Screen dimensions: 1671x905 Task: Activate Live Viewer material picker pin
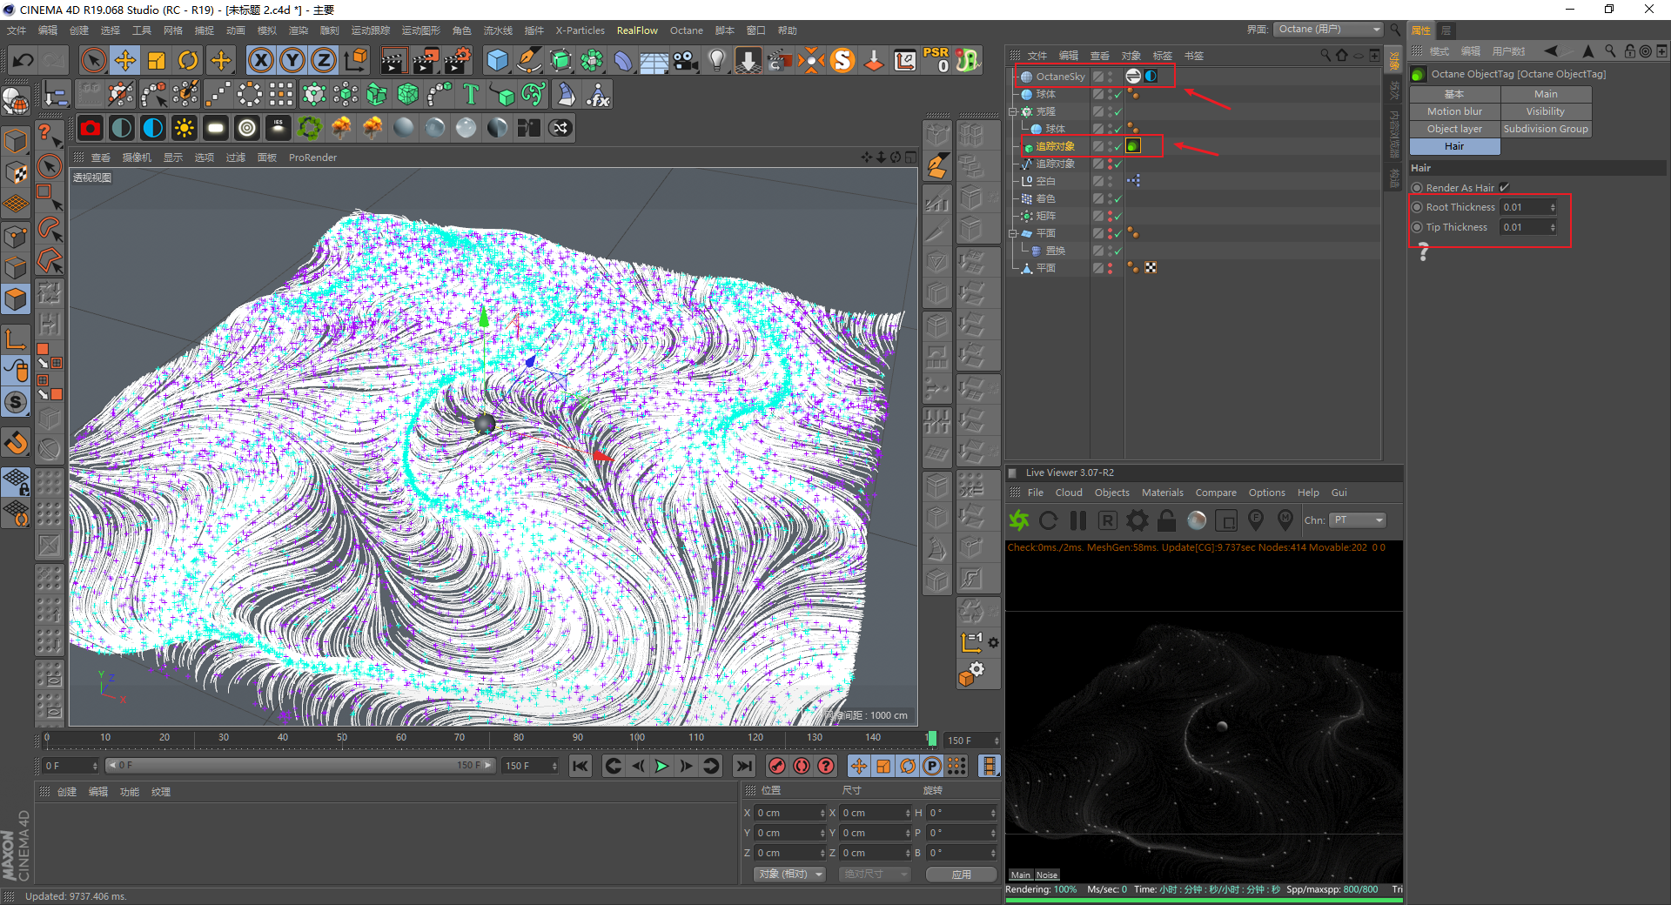[x=1285, y=520]
